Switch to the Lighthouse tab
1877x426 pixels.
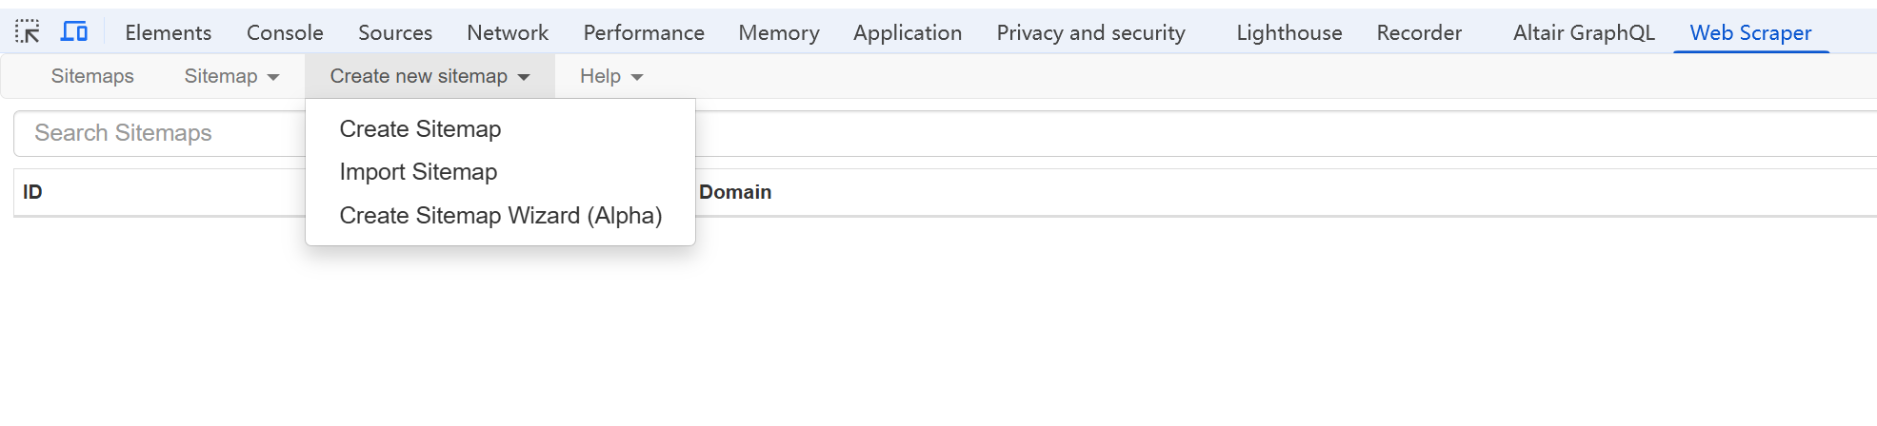[1289, 32]
